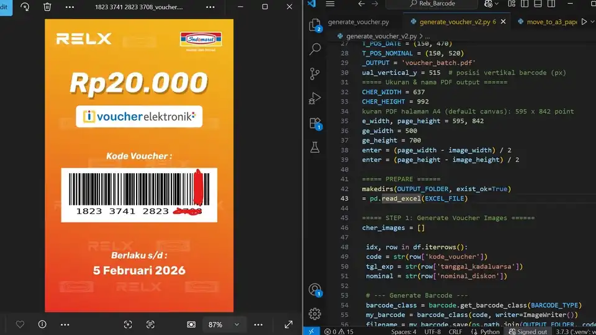
Task: Open the Extensions view
Action: tap(315, 123)
